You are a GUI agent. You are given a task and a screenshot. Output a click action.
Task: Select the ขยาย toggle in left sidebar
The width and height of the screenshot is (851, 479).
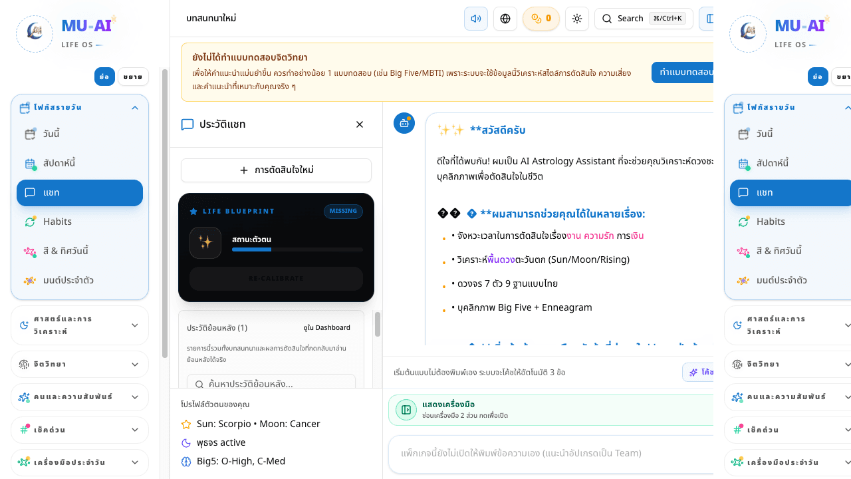tap(133, 77)
